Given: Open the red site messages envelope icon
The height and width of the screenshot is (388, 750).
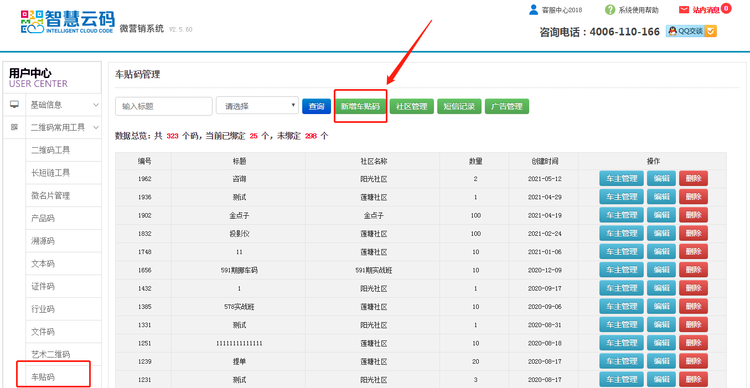Looking at the screenshot, I should coord(684,9).
